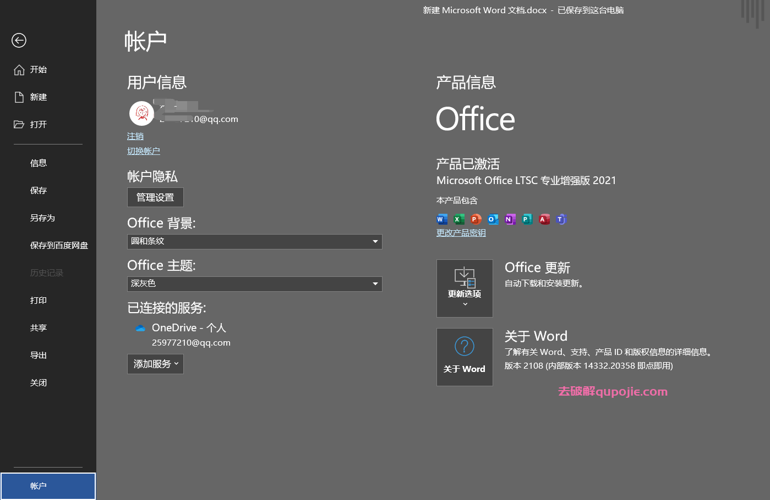Select the OneDrive cloud icon
This screenshot has height=500, width=770.
[x=140, y=328]
